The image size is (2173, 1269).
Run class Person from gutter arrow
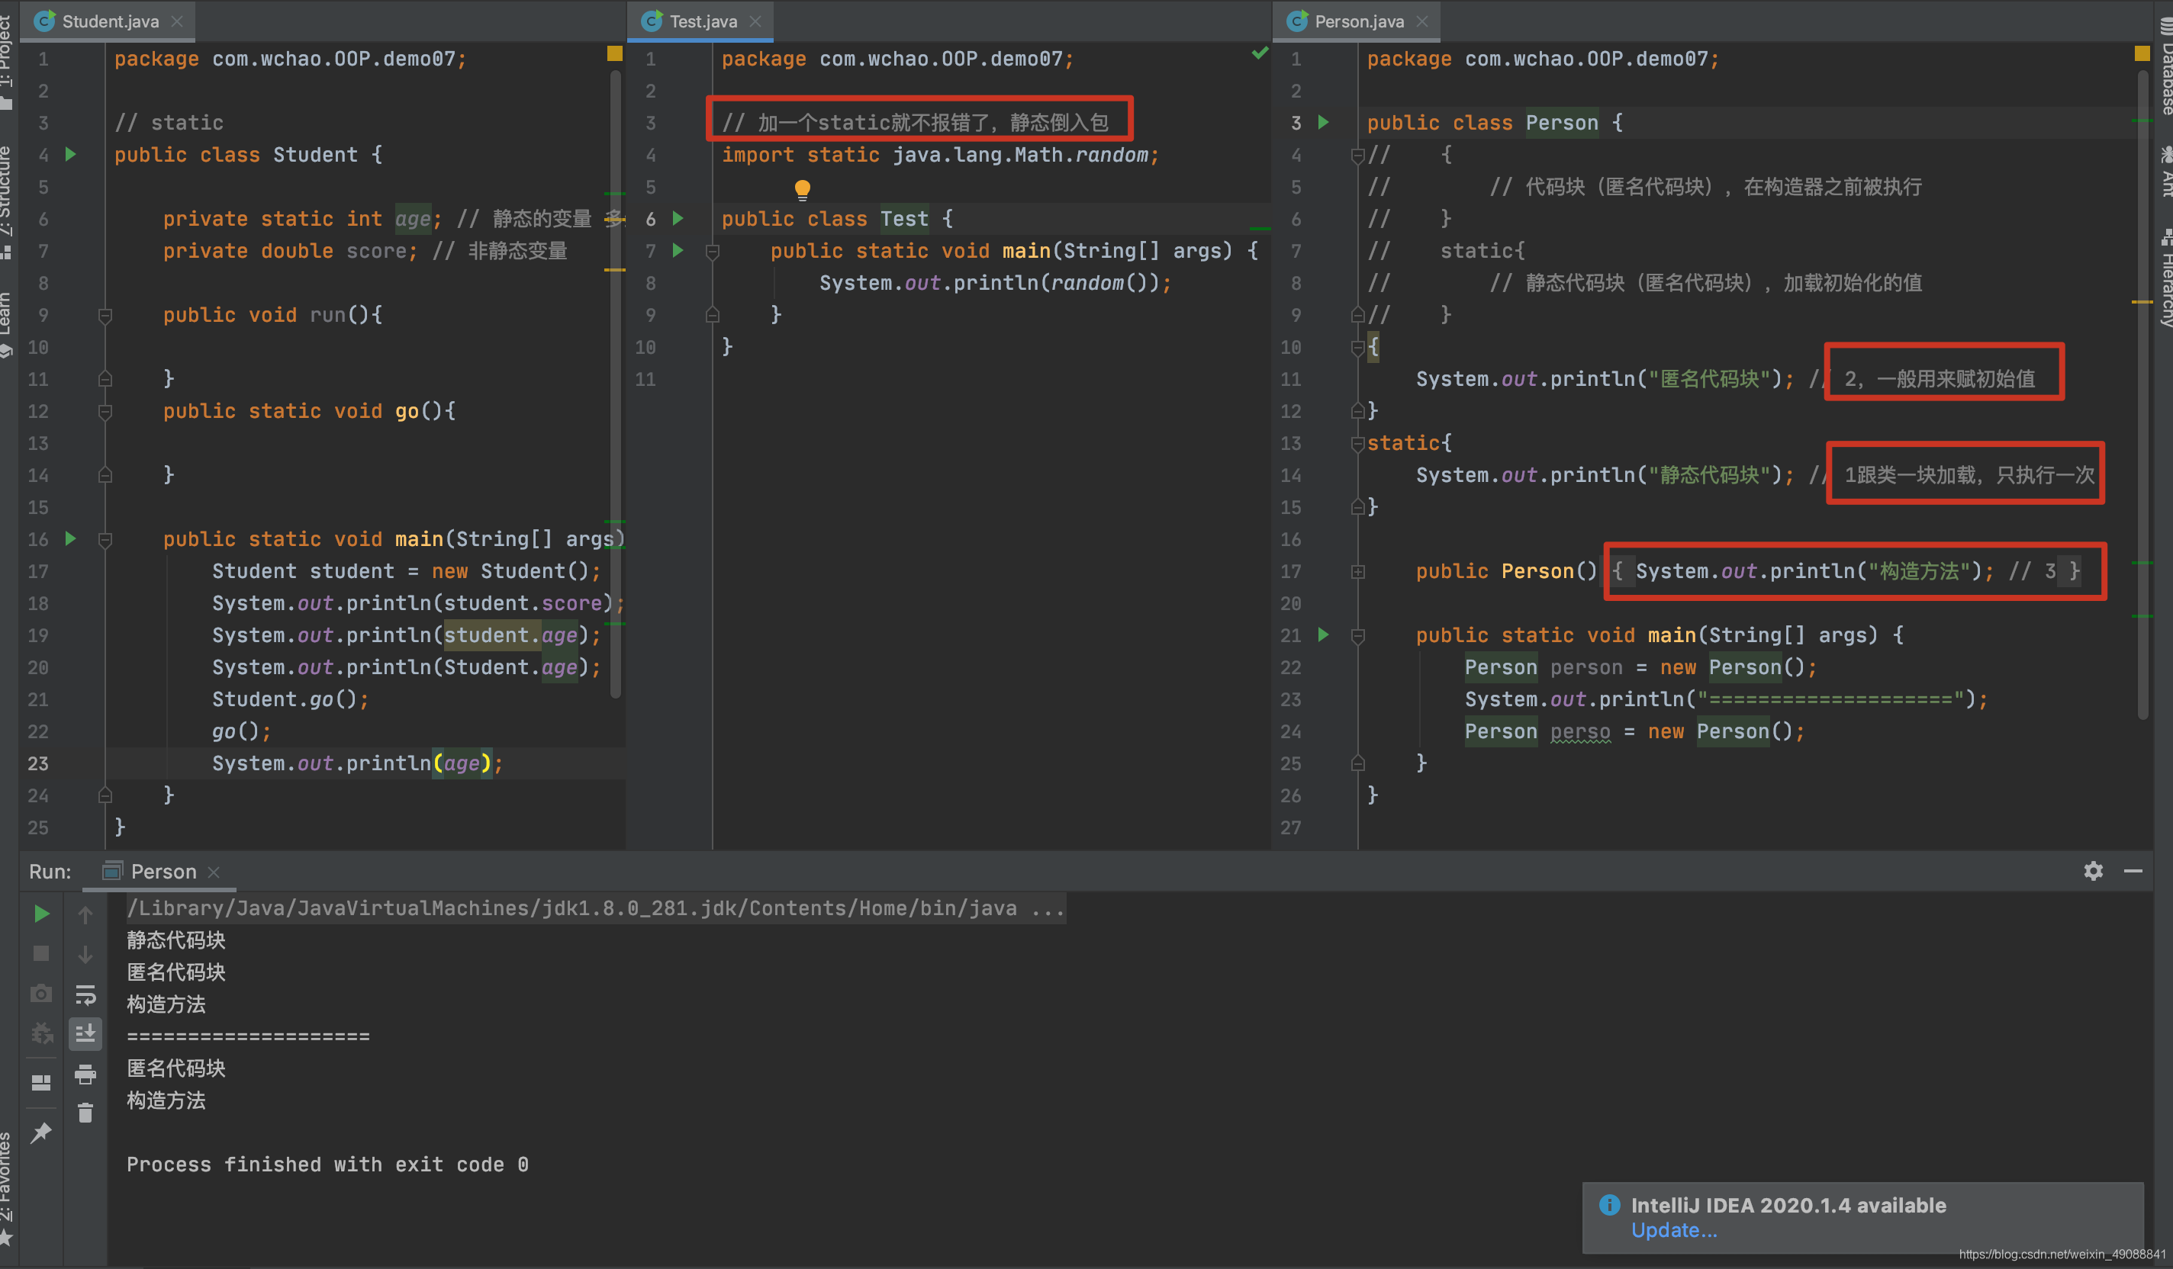pos(1324,123)
